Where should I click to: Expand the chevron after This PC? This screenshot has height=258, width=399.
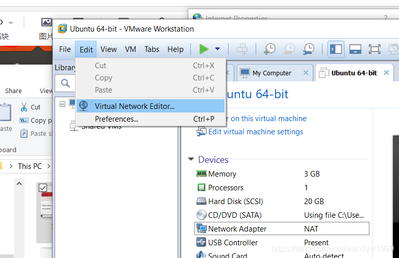coord(48,166)
